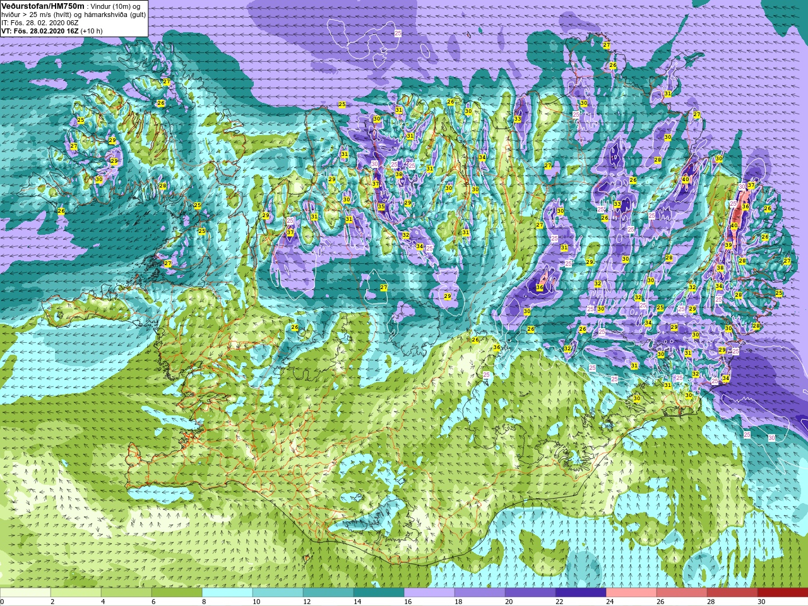Click the 'IT: Fös. 28. 02. 2020 06Z' line
The height and width of the screenshot is (606, 808).
[40, 22]
